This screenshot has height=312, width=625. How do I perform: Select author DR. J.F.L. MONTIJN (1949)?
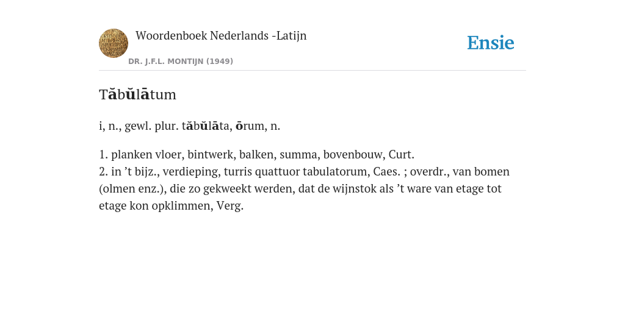[x=181, y=62]
